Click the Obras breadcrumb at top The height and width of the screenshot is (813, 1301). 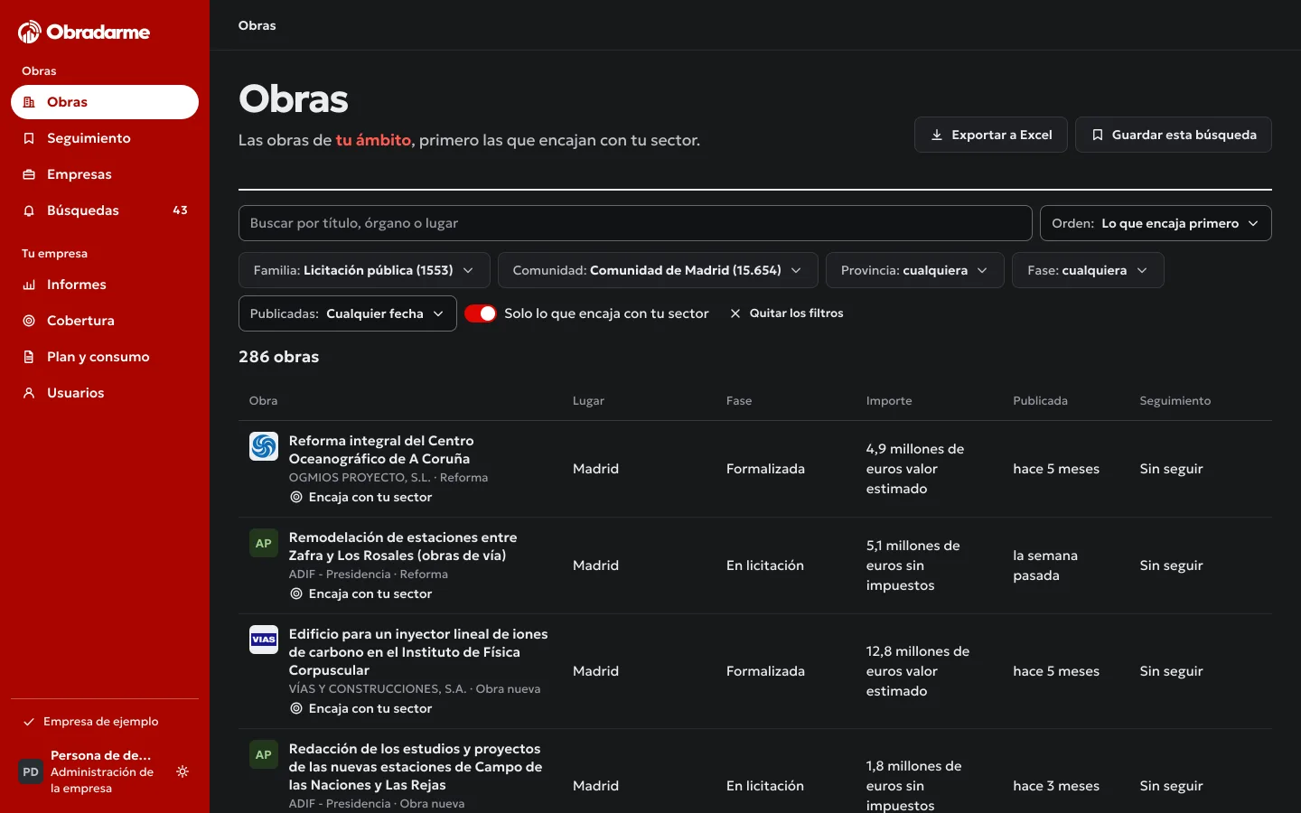[x=257, y=25]
